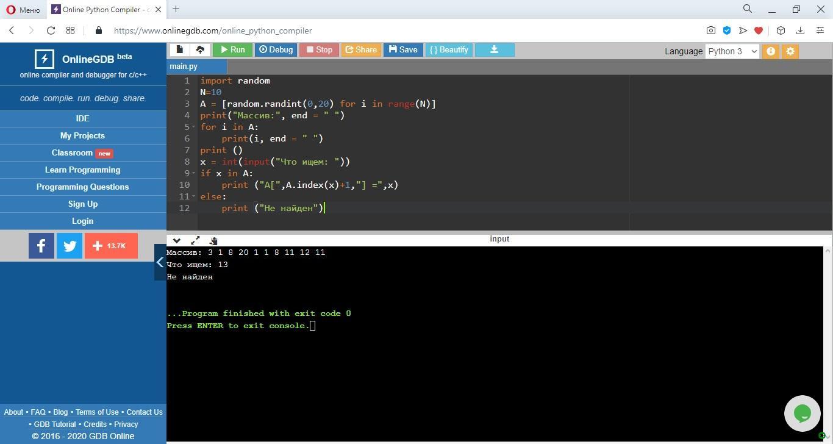Click the onlinegdb.com URL address field
Screen dimensions: 833x444
coord(213,30)
